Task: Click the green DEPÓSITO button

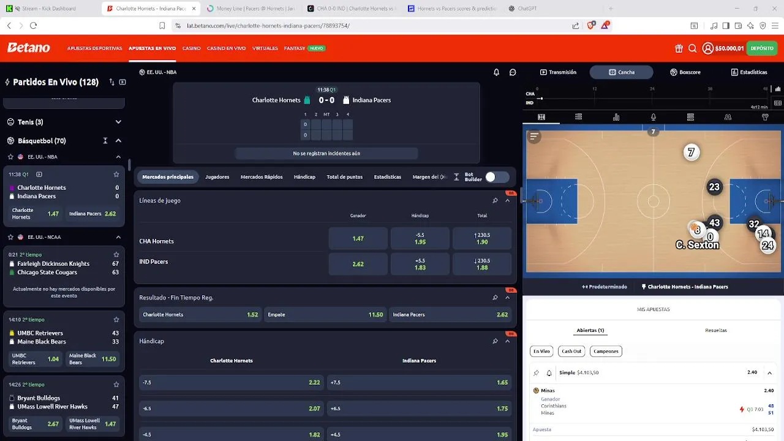Action: 762,48
